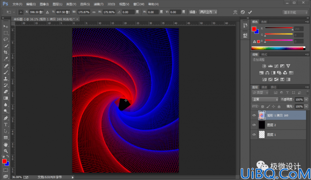Image resolution: width=311 pixels, height=180 pixels.
Task: Select the Horizontal Type tool
Action: (6, 124)
